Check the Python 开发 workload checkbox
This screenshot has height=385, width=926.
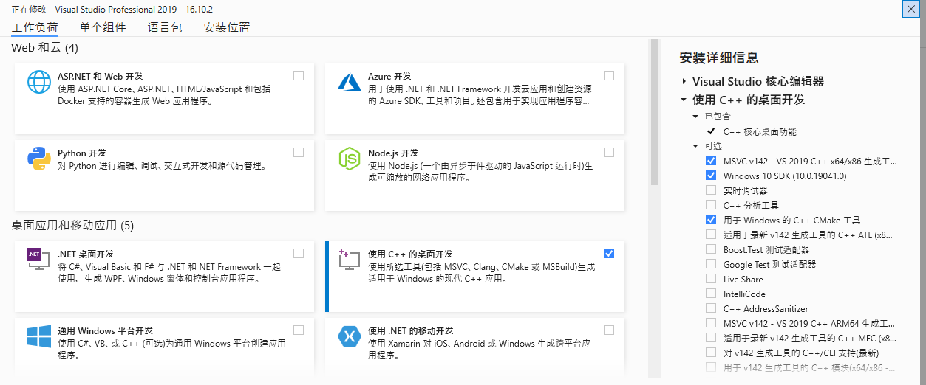click(299, 153)
